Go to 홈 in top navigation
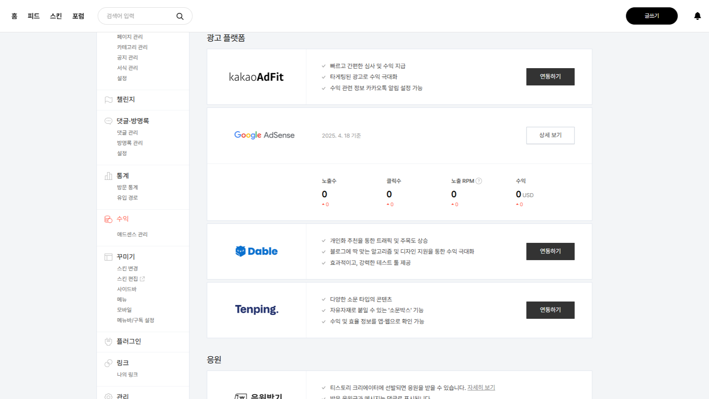The width and height of the screenshot is (709, 399). [x=14, y=16]
